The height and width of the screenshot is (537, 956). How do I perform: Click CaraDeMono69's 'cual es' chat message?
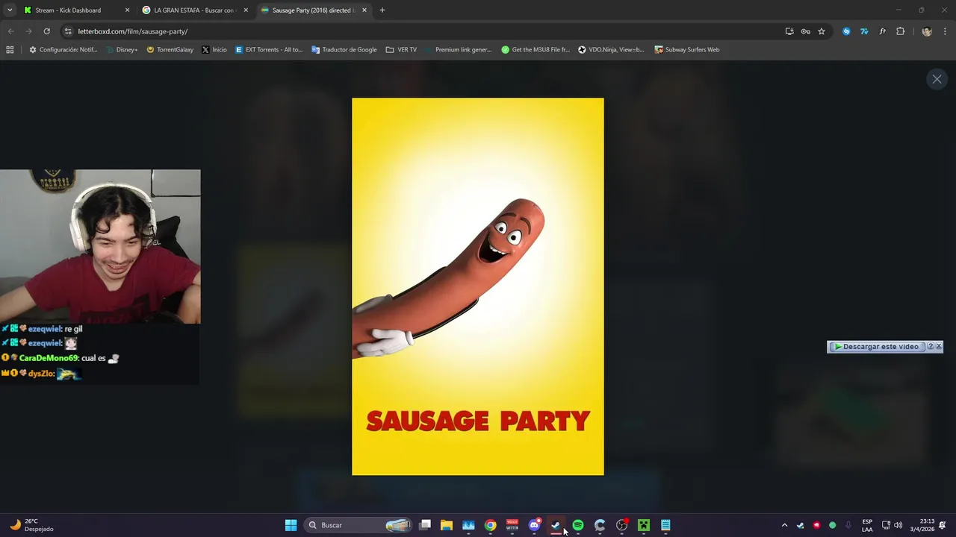[x=60, y=358]
